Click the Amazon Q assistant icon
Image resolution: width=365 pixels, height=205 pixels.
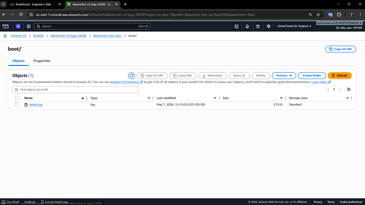coord(18,26)
